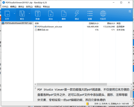Select the 更新日志.txt file row

coord(79,30)
